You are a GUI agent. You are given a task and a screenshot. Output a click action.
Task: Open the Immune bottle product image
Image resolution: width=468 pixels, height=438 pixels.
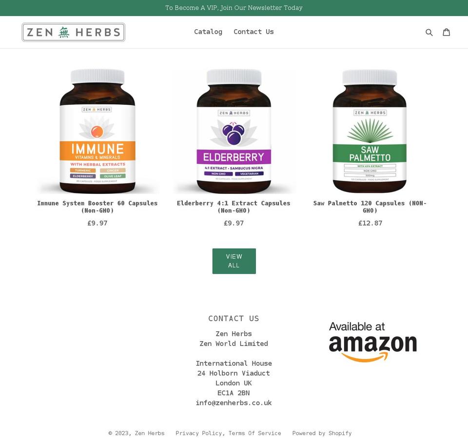coord(97,131)
